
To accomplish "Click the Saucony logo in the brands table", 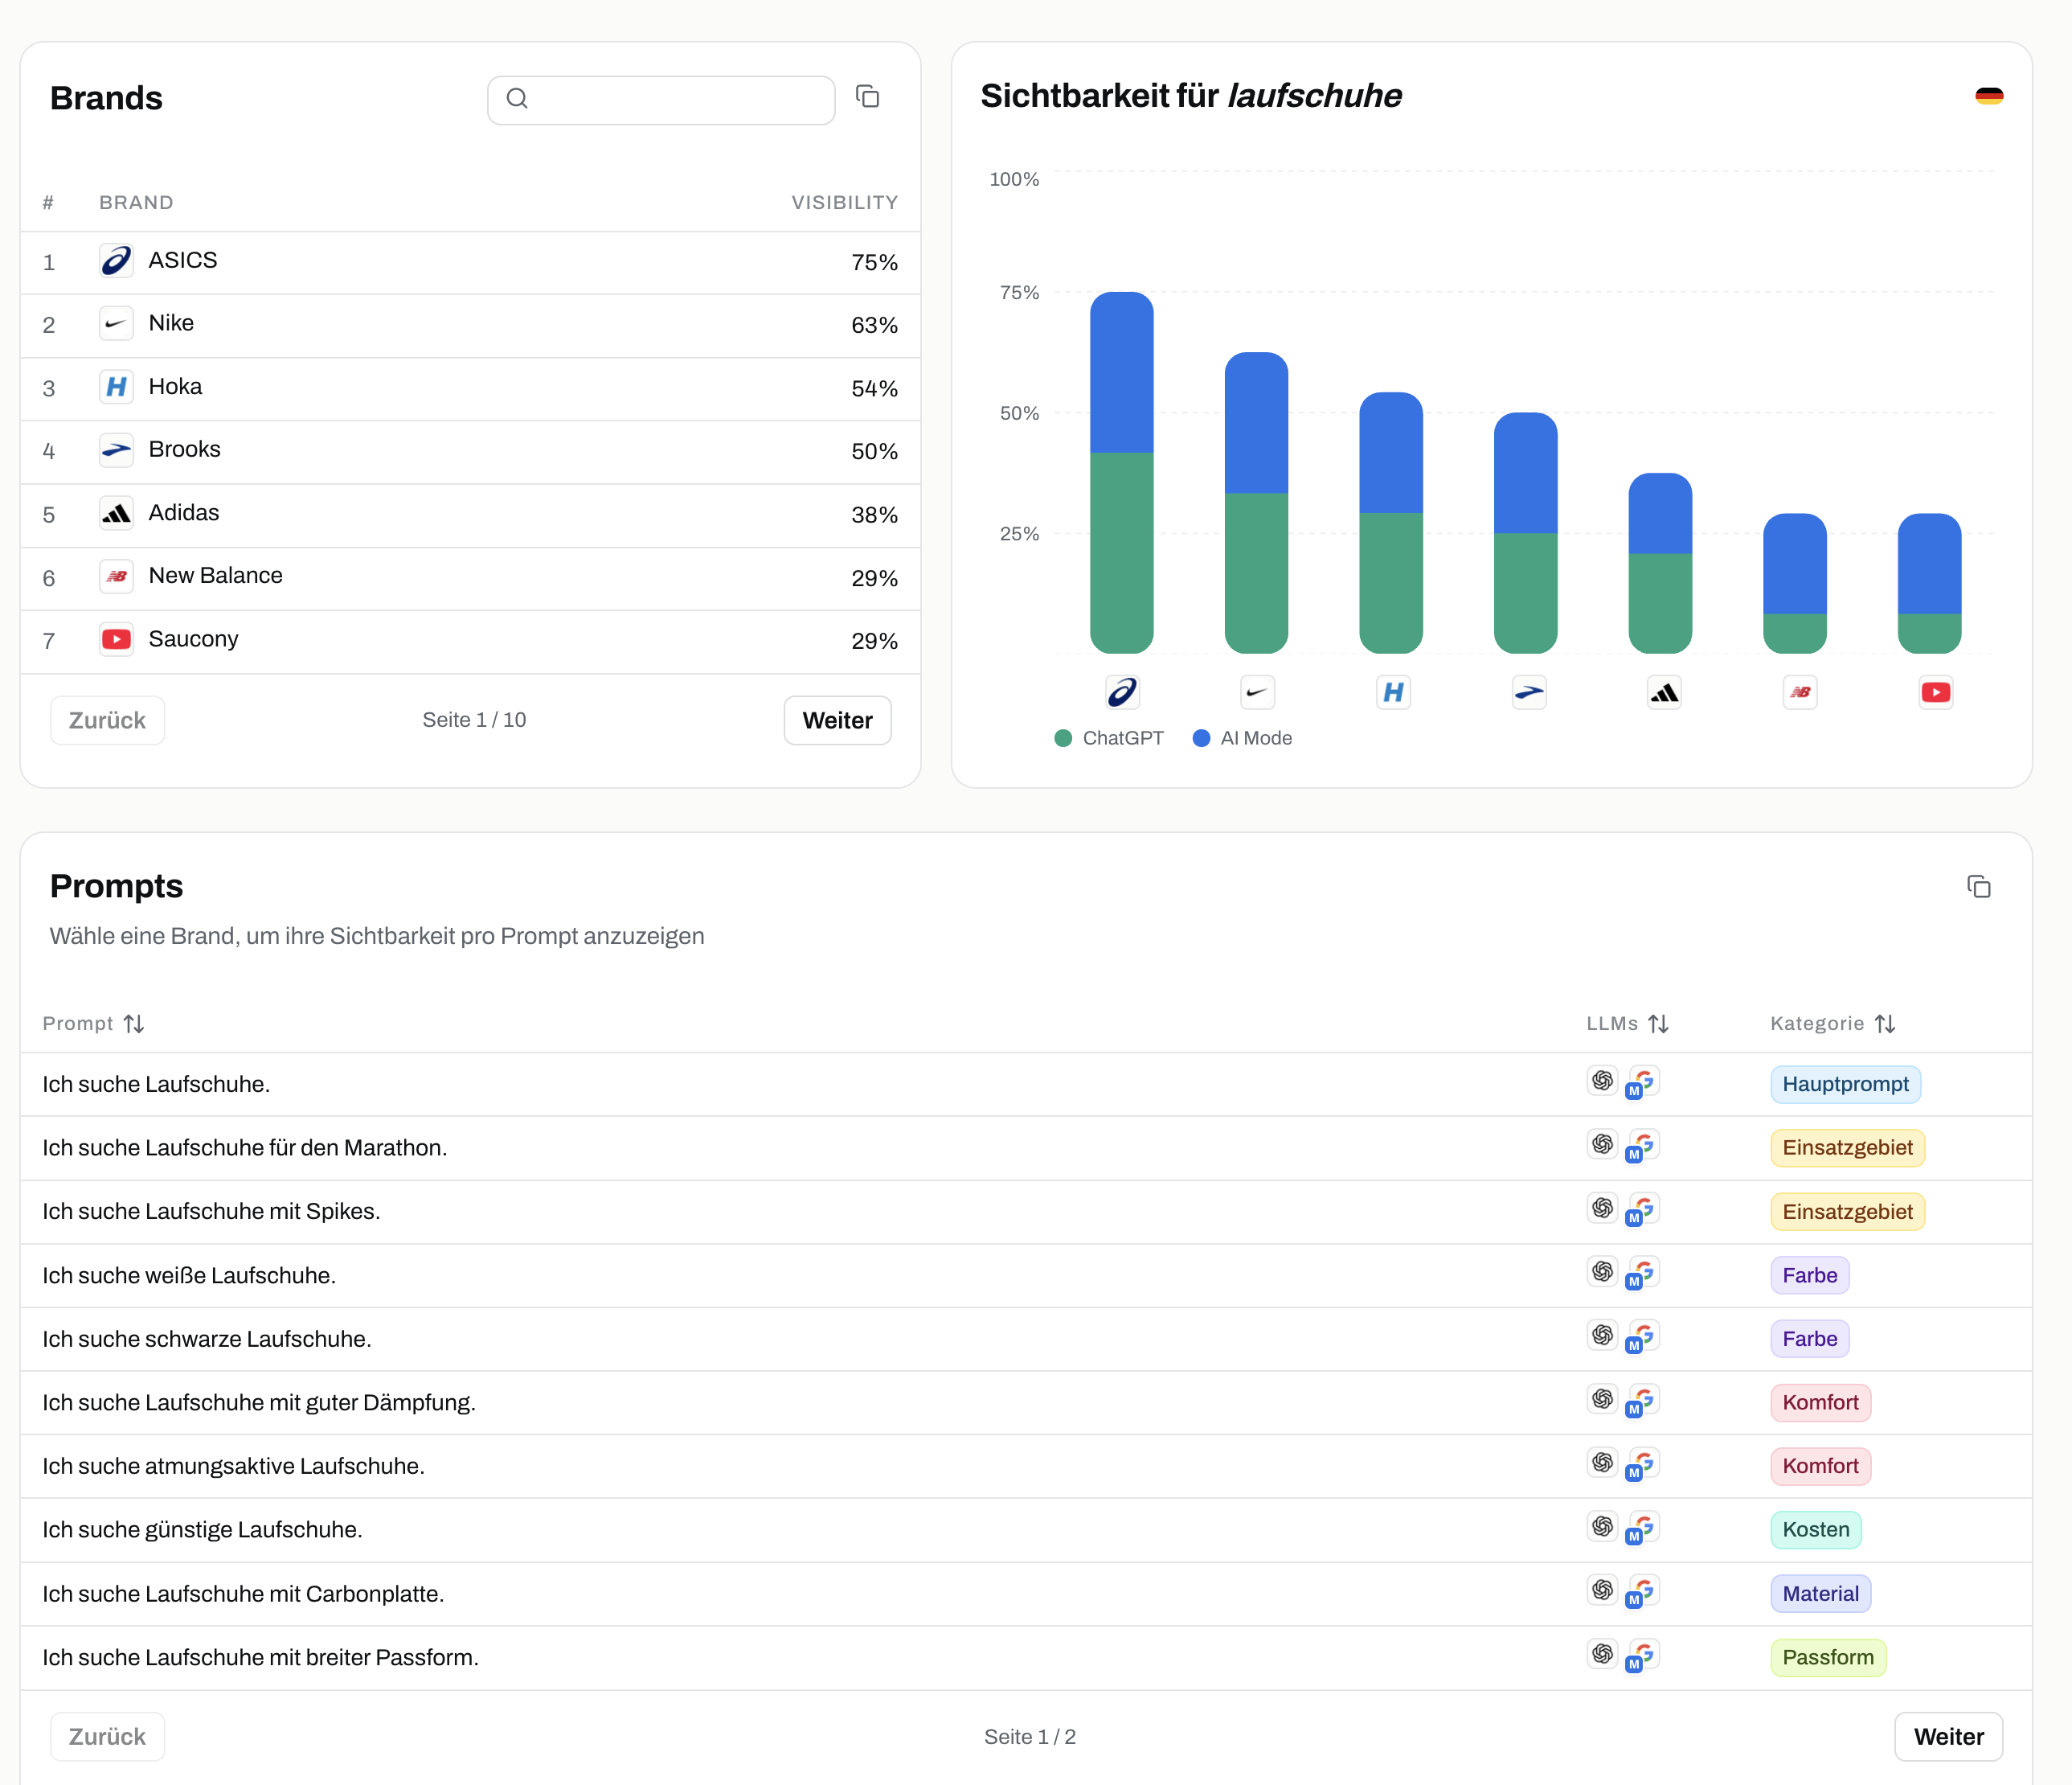I will pyautogui.click(x=116, y=639).
